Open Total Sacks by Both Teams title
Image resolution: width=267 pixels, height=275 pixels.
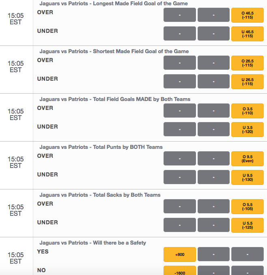[100, 195]
